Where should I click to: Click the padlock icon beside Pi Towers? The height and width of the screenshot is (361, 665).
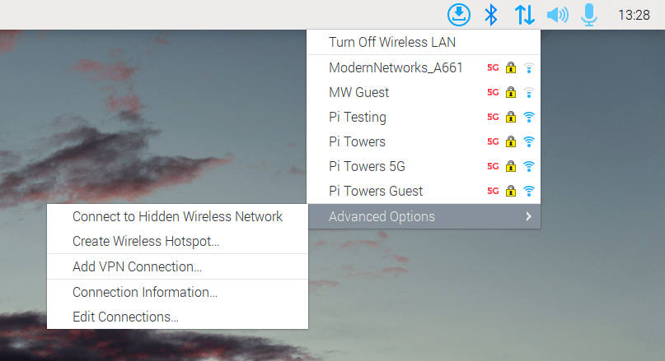tap(511, 141)
